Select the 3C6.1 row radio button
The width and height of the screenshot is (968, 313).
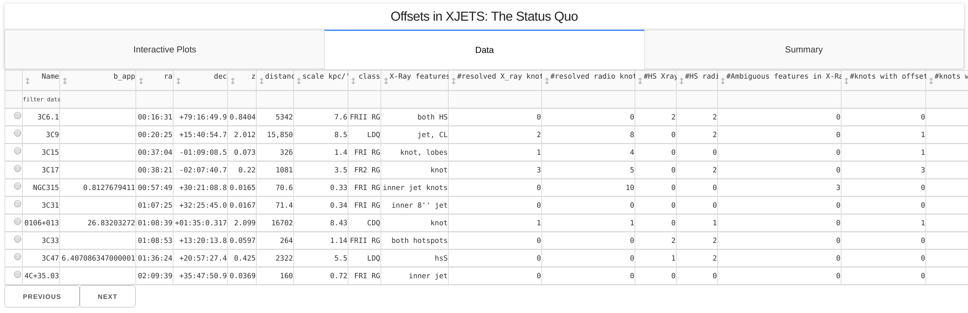(x=18, y=116)
